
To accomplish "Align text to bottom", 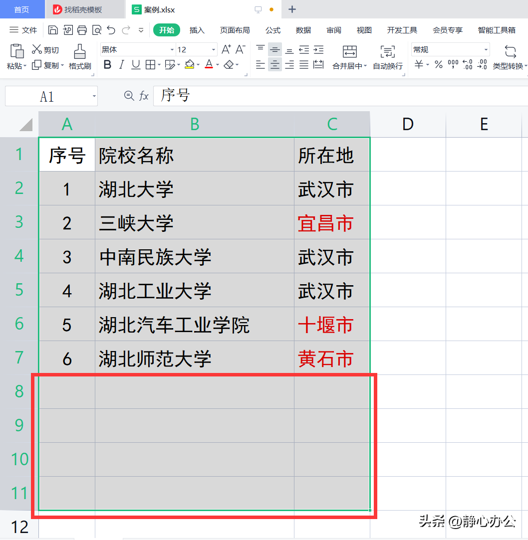I will point(289,49).
